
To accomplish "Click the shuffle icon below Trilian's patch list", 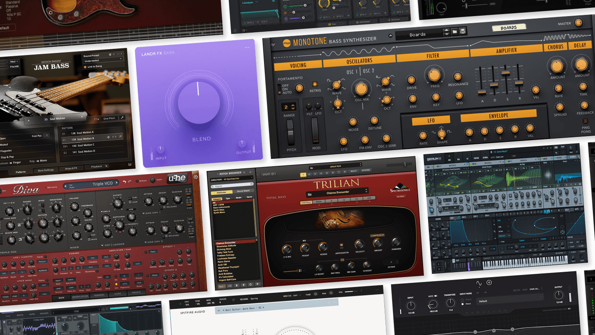I will [230, 286].
